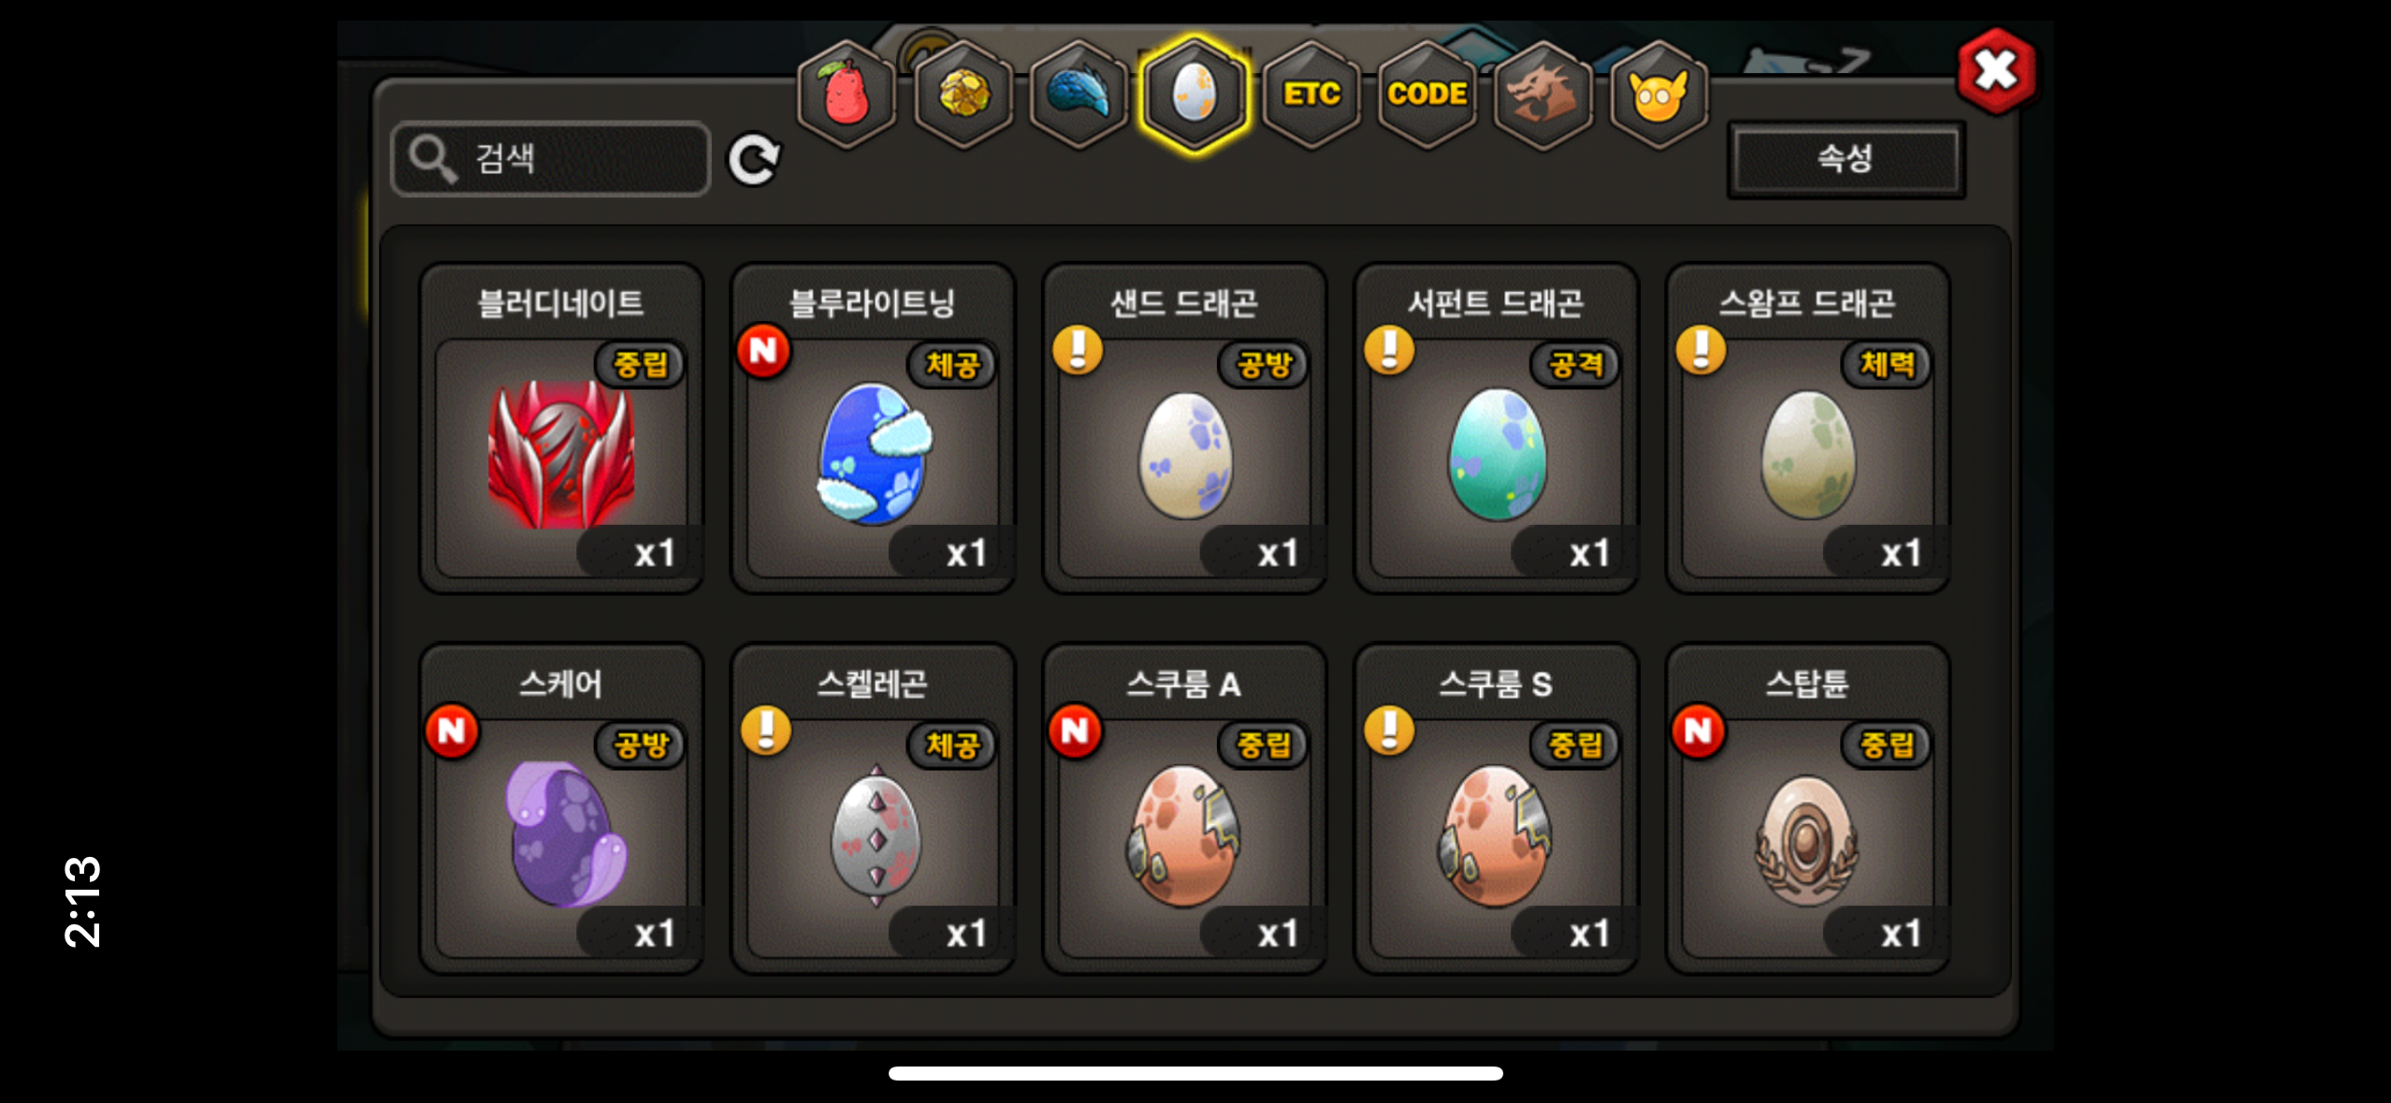This screenshot has width=2391, height=1103.
Task: Select the egg category tab
Action: click(x=1195, y=94)
